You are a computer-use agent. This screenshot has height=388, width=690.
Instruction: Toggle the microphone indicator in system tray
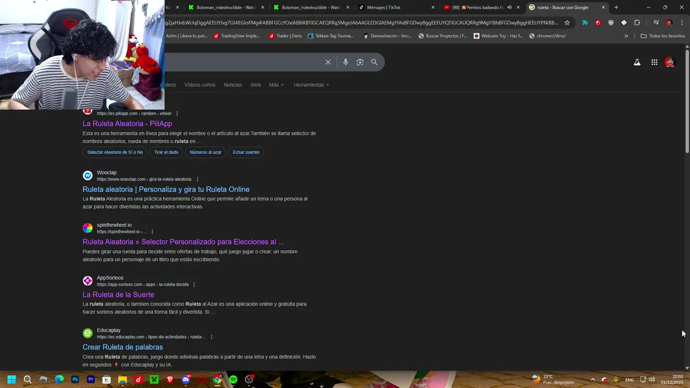(616, 380)
